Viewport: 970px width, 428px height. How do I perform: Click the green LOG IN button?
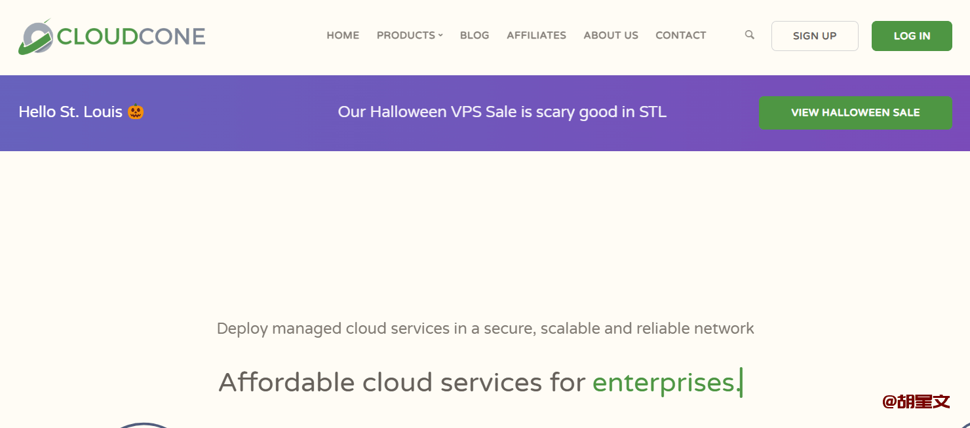point(912,36)
